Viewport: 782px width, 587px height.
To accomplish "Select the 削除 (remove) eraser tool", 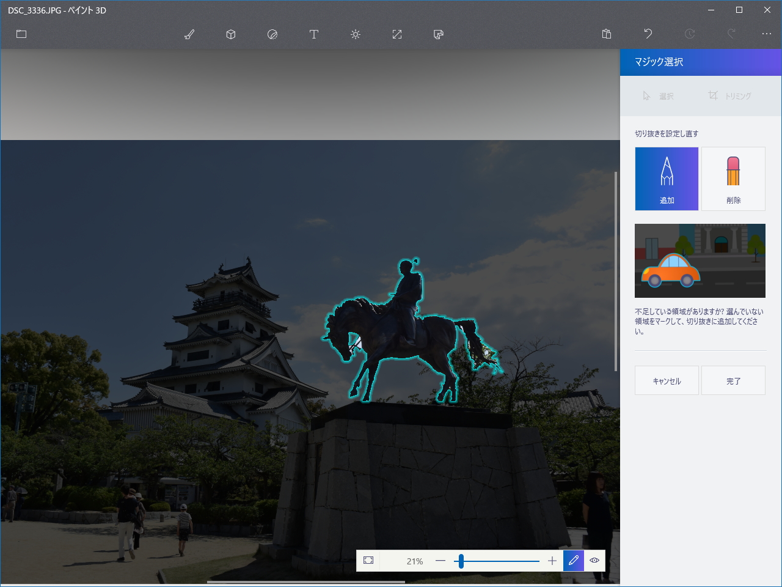I will (733, 179).
